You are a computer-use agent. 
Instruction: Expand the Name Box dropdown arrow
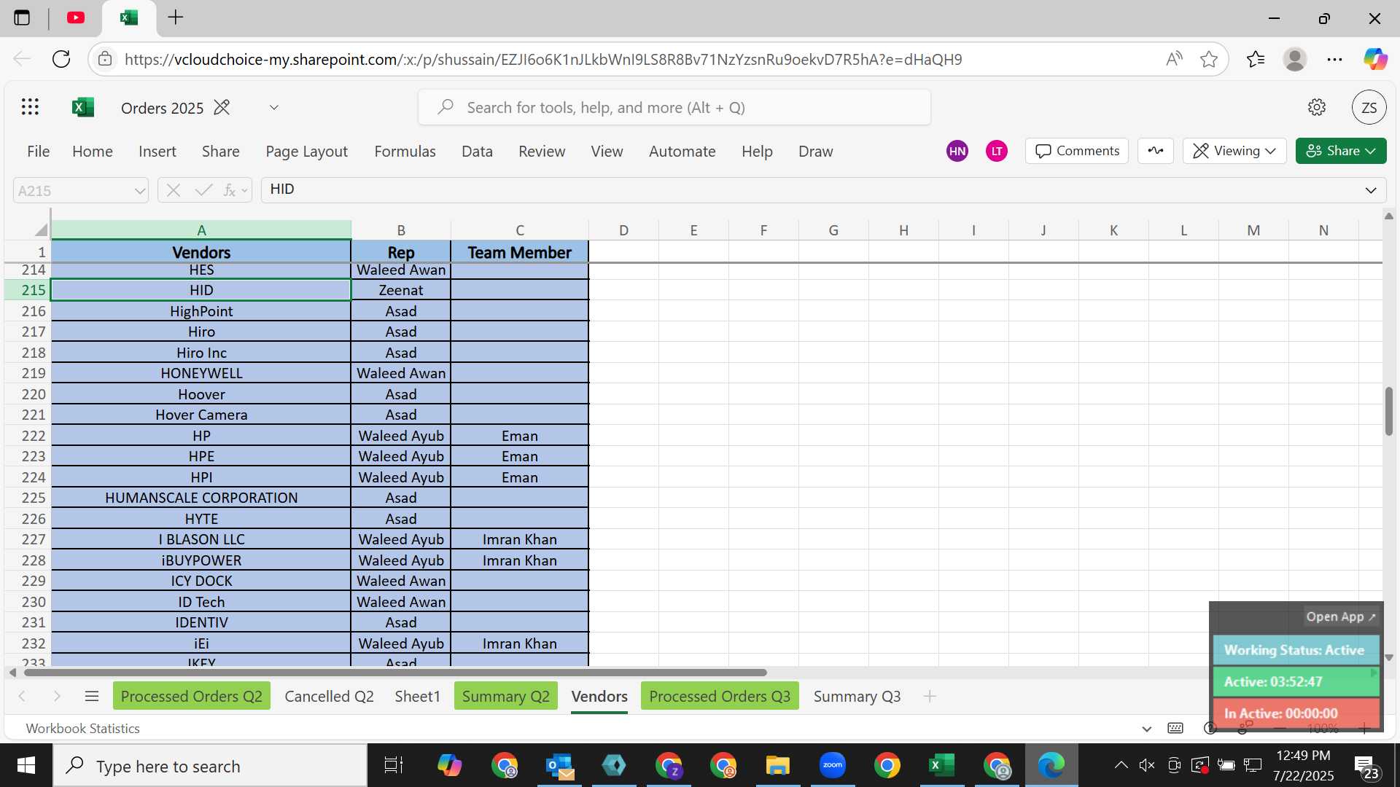[139, 191]
